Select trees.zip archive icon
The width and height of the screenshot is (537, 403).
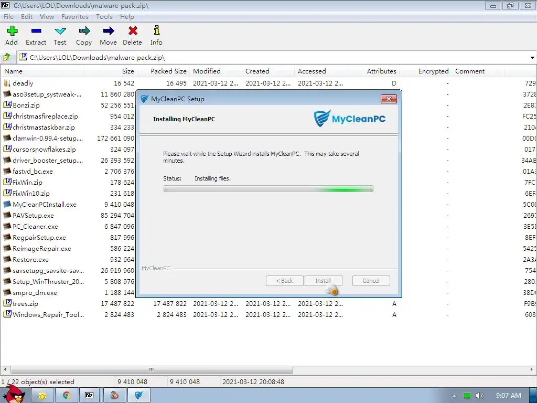[x=7, y=303]
